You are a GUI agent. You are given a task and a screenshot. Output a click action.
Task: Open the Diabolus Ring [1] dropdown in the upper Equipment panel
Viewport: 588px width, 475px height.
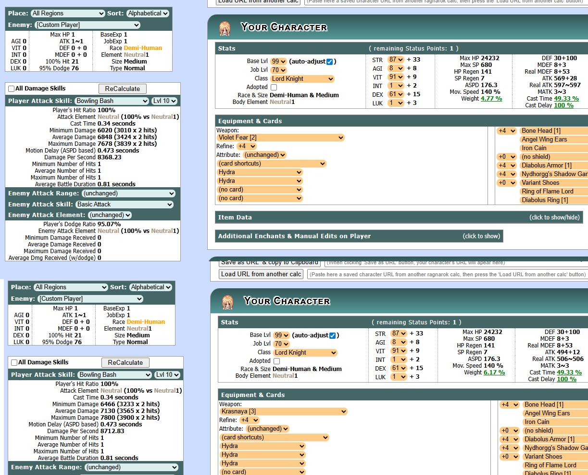pyautogui.click(x=554, y=200)
